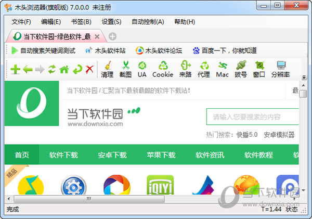Go to 苹果下载 section
The width and height of the screenshot is (312, 219).
click(x=161, y=154)
